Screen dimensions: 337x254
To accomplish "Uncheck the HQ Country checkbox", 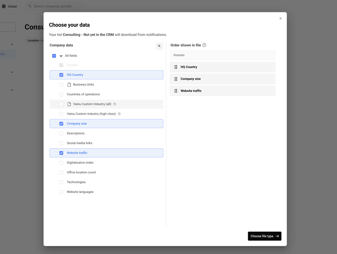I will coord(61,75).
